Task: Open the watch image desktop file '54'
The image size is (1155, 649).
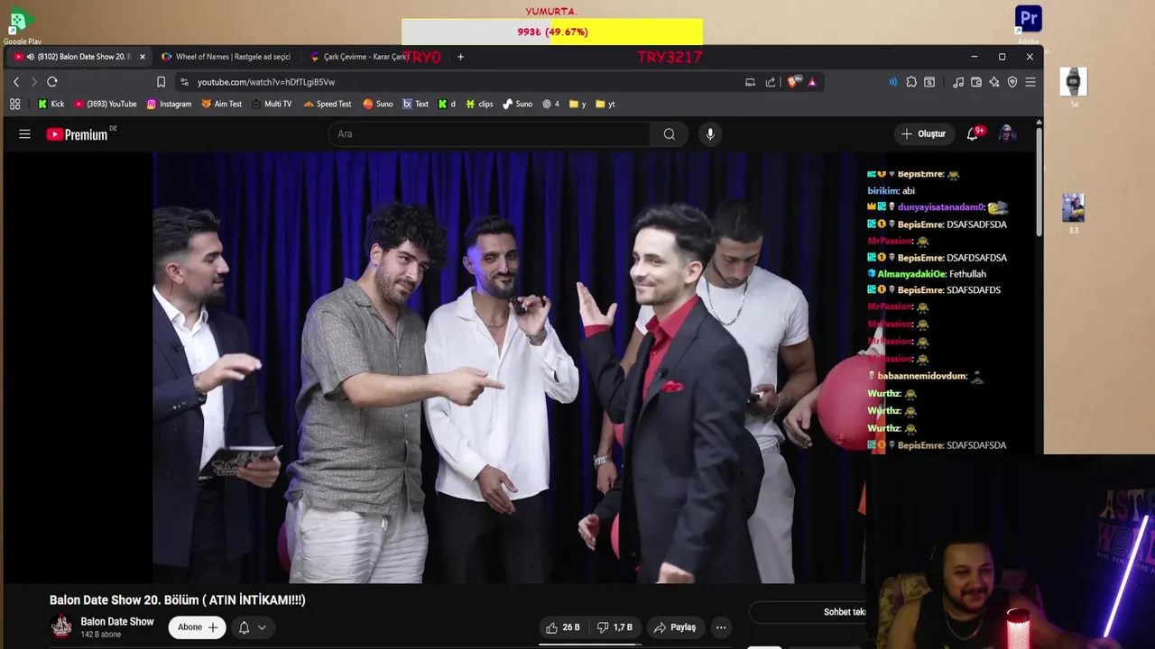Action: (1074, 87)
